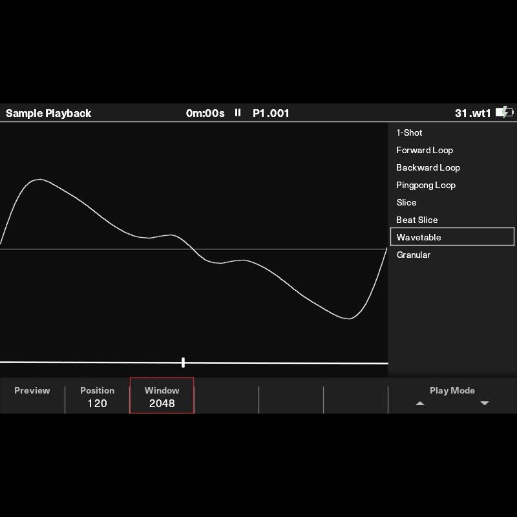Click the Play Mode down arrow

point(484,403)
